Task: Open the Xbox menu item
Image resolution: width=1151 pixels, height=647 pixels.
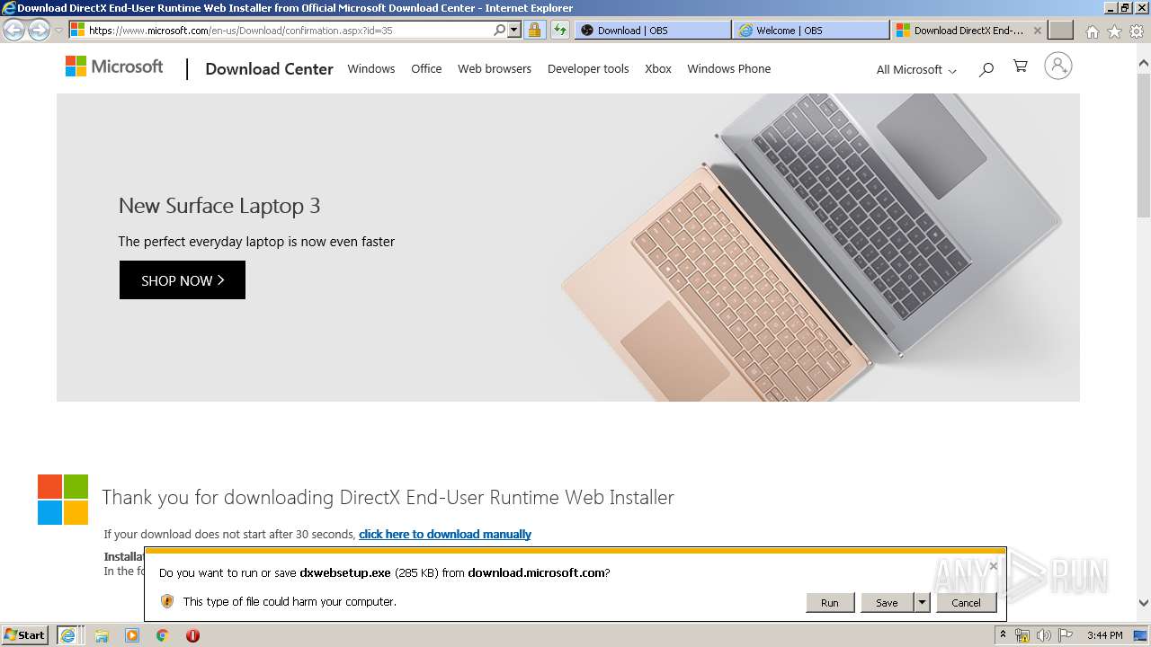Action: (658, 68)
